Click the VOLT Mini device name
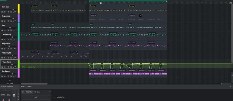This screenshot has width=233, height=101. coord(29,92)
